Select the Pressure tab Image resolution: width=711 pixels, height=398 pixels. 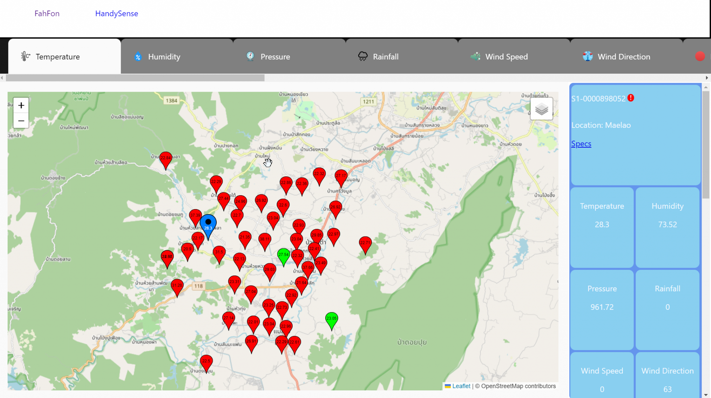pyautogui.click(x=275, y=57)
